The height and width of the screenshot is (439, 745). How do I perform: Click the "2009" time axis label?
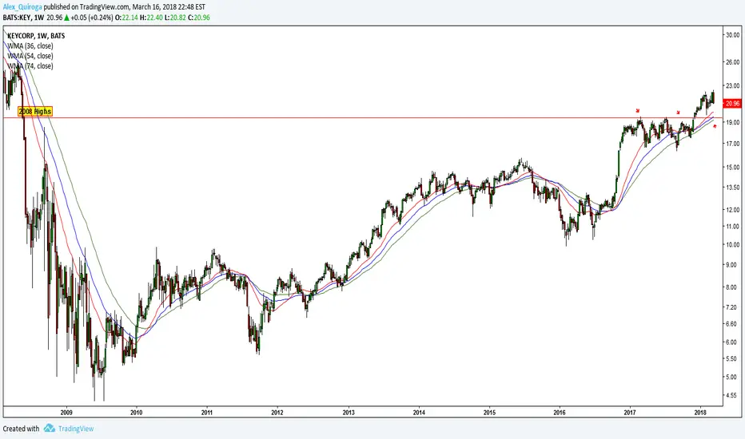pos(66,413)
